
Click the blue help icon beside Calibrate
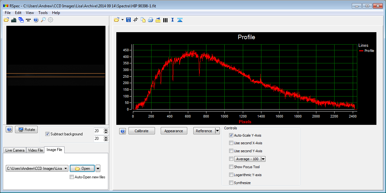(x=123, y=131)
